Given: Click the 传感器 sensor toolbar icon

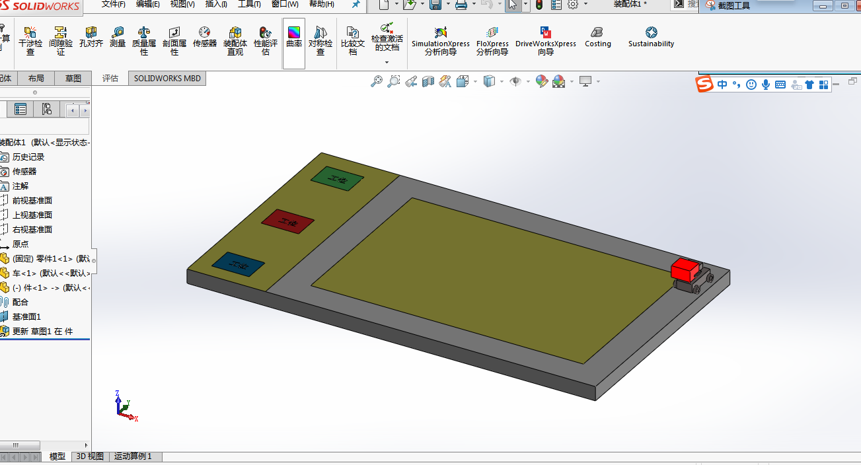Looking at the screenshot, I should [205, 37].
